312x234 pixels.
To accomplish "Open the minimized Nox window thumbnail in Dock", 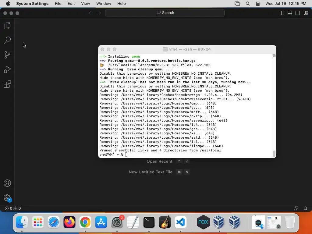I will click(x=258, y=222).
